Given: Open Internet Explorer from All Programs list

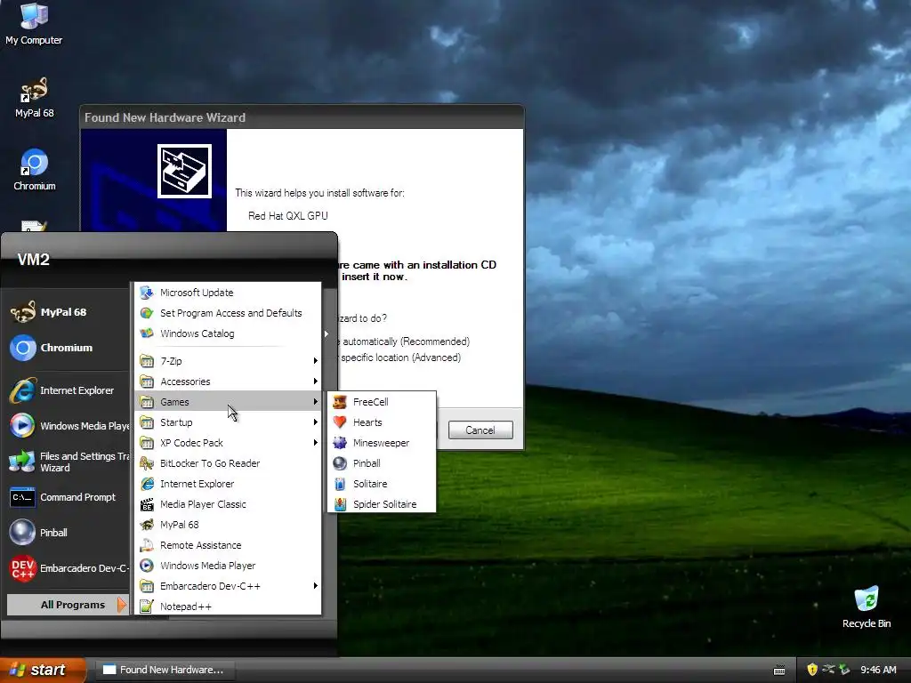Looking at the screenshot, I should click(x=228, y=484).
